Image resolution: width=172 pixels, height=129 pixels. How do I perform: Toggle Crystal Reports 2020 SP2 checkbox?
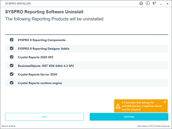coord(12,57)
